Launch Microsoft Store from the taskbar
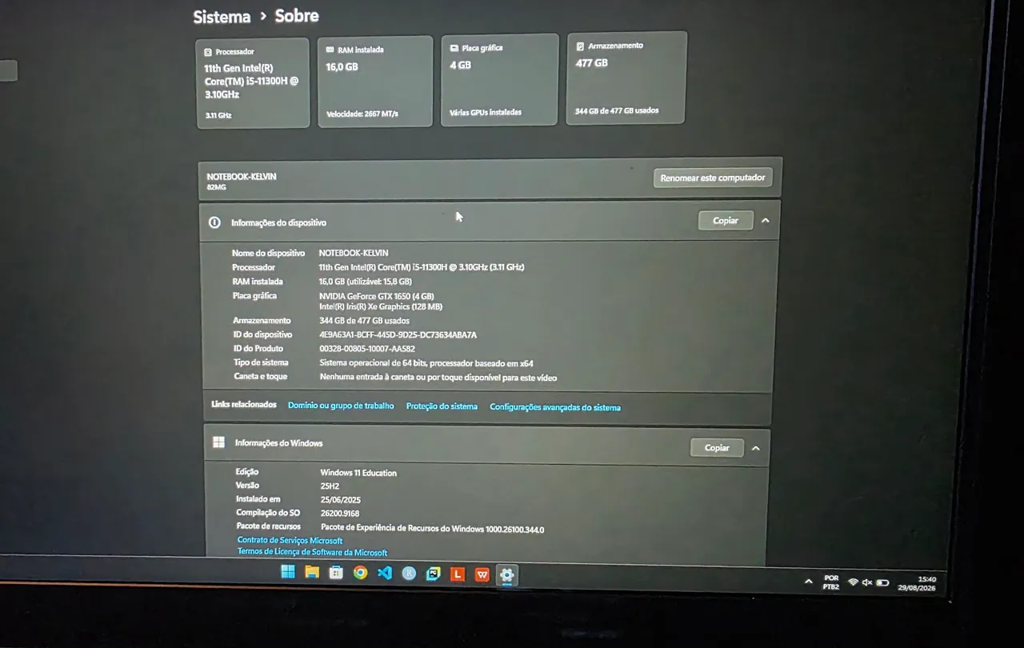The image size is (1024, 648). point(336,573)
